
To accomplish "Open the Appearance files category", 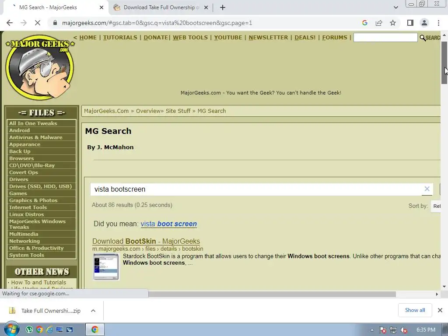I will pyautogui.click(x=24, y=144).
